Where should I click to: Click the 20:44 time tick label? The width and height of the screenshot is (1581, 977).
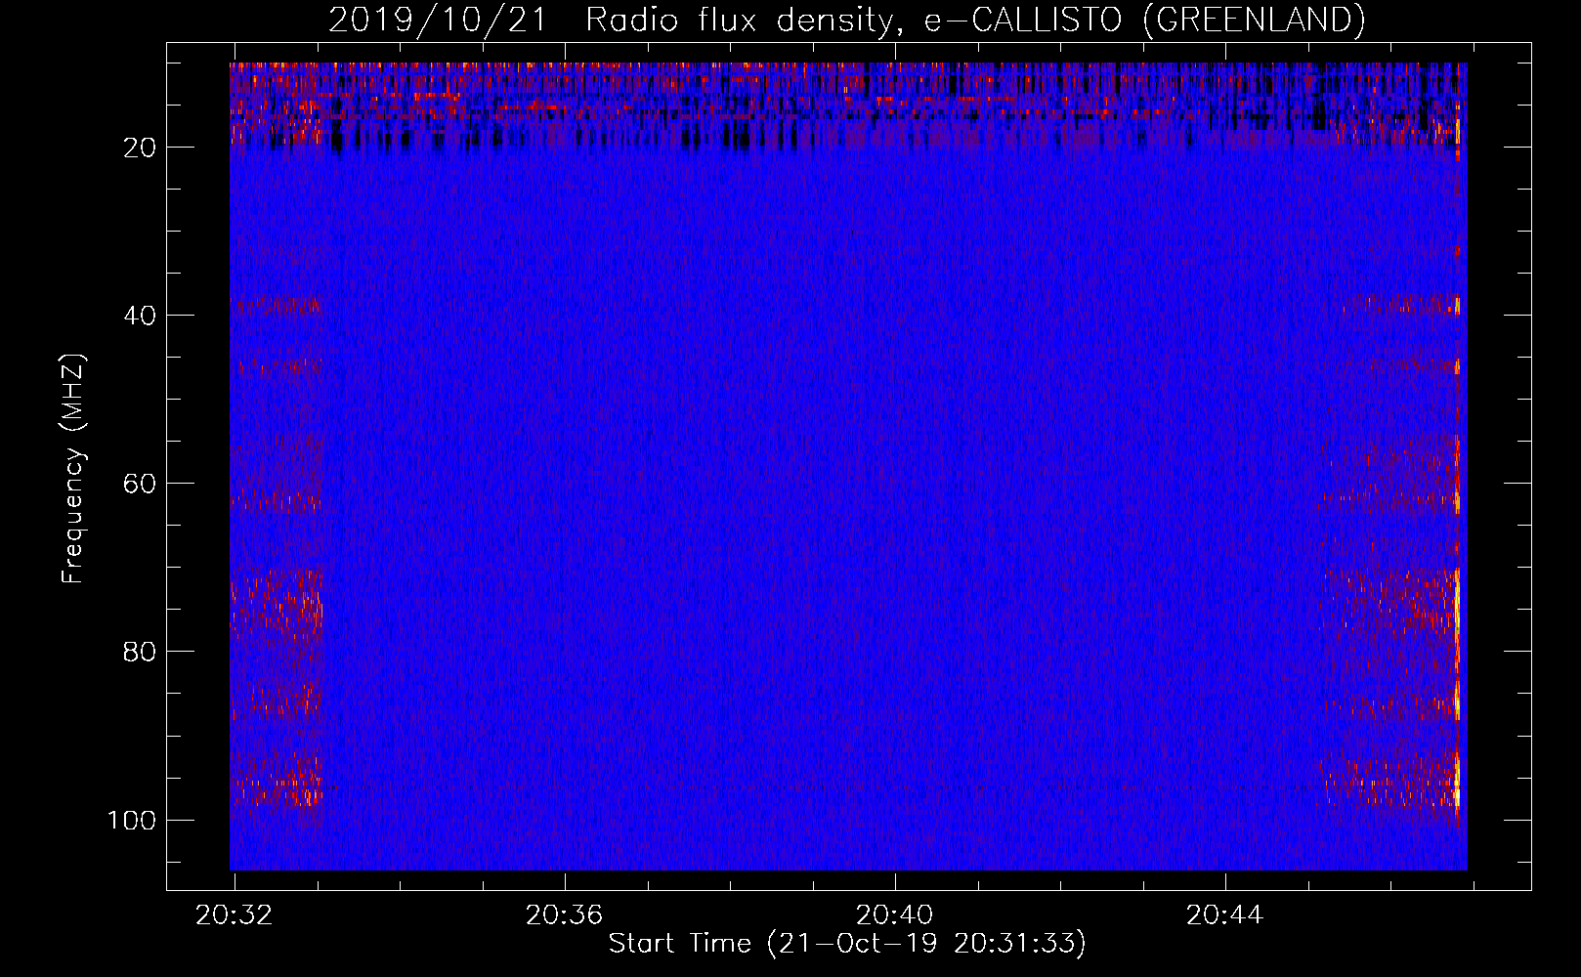coord(1224,915)
